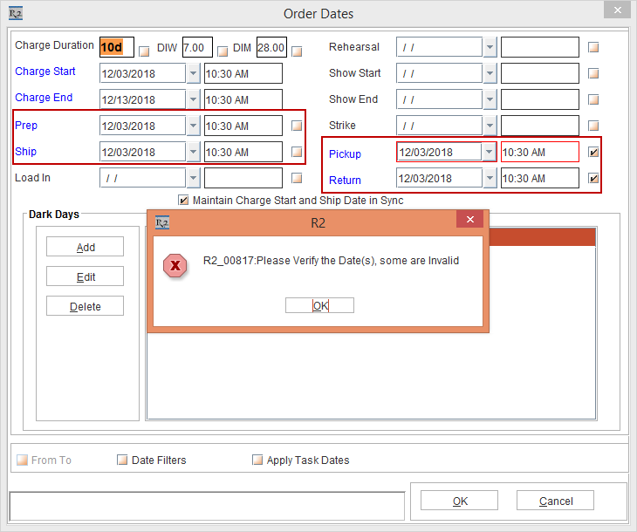Expand the Ship date dropdown
Screen dimensions: 637x532
pos(193,152)
